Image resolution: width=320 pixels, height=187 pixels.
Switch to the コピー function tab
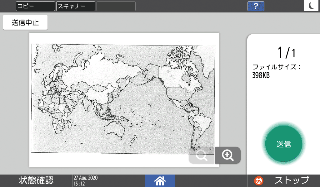point(35,6)
